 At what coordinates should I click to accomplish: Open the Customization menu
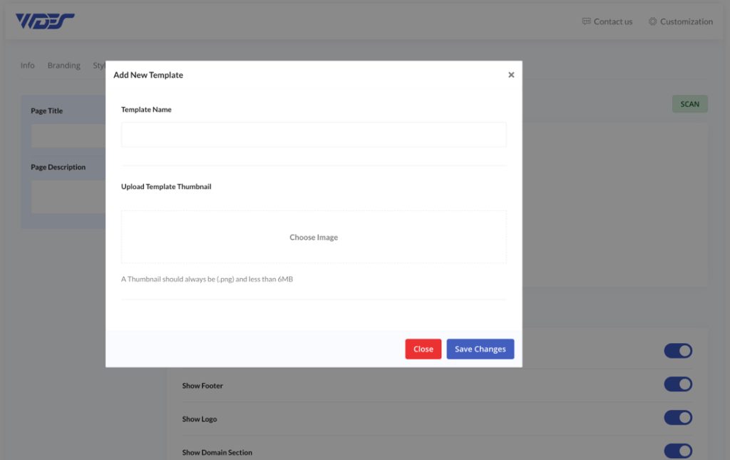(x=687, y=21)
